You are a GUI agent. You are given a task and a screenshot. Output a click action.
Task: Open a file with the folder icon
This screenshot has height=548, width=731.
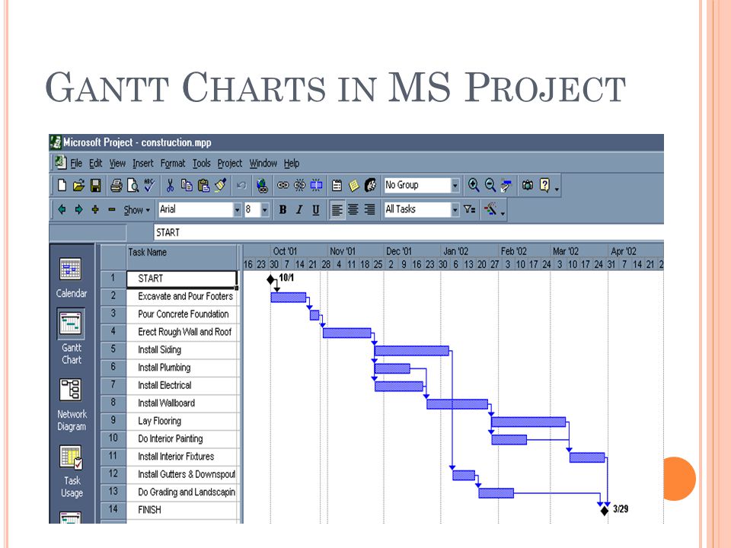click(78, 186)
